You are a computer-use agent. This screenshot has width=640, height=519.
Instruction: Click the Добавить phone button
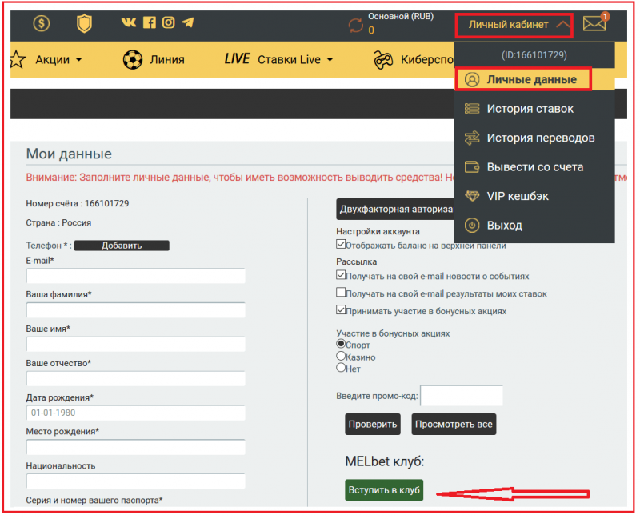click(122, 246)
